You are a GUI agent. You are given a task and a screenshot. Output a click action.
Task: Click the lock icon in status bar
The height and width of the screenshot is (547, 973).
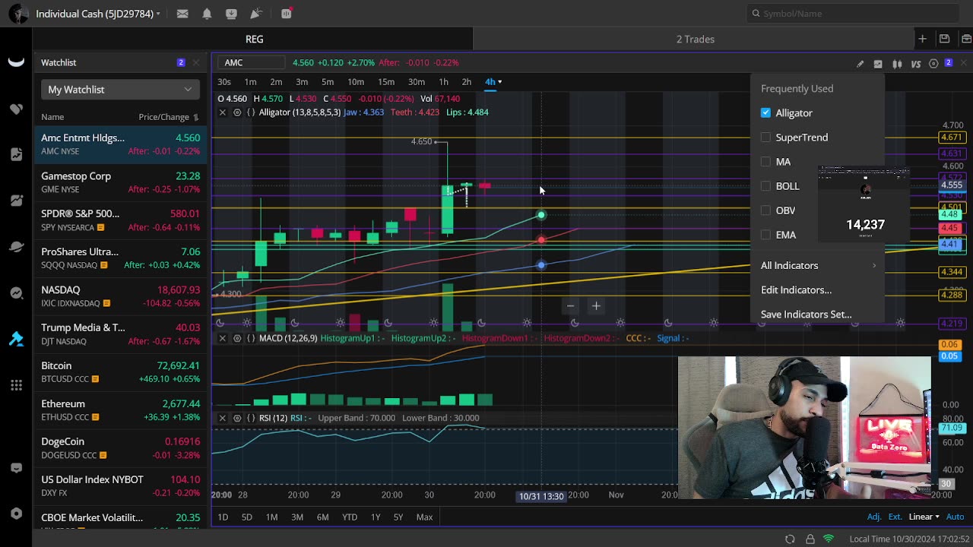click(810, 539)
